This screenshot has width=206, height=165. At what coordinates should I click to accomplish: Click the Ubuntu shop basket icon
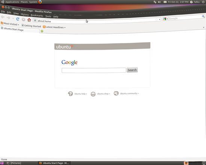click(x=93, y=94)
